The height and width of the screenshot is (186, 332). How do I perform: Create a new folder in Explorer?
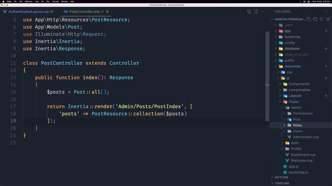[315, 19]
